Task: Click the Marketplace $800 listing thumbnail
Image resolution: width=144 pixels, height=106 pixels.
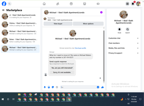Action: click(x=45, y=19)
